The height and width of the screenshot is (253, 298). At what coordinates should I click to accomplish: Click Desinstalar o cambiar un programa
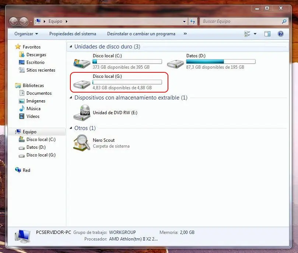(x=141, y=34)
